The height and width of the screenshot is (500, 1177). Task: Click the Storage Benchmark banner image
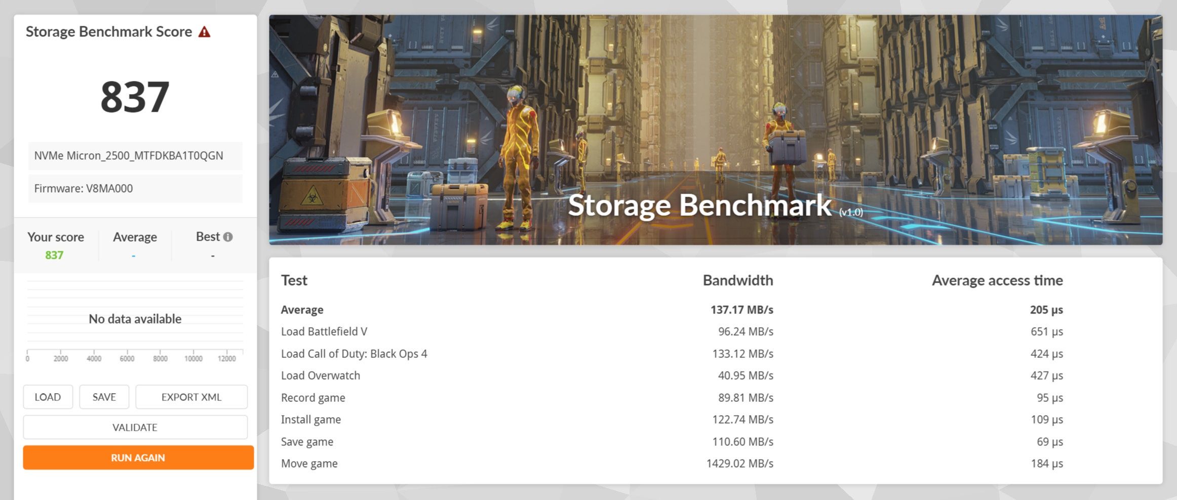click(x=716, y=130)
